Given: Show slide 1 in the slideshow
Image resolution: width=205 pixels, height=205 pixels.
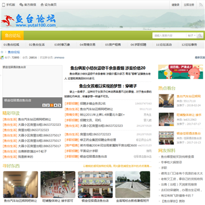Looking at the screenshot, I should [x=44, y=105].
